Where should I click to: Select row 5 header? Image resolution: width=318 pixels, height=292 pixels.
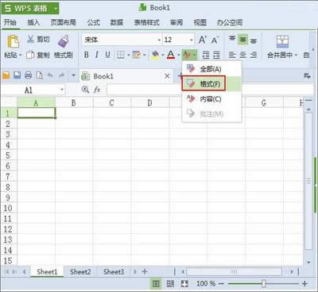(x=8, y=156)
